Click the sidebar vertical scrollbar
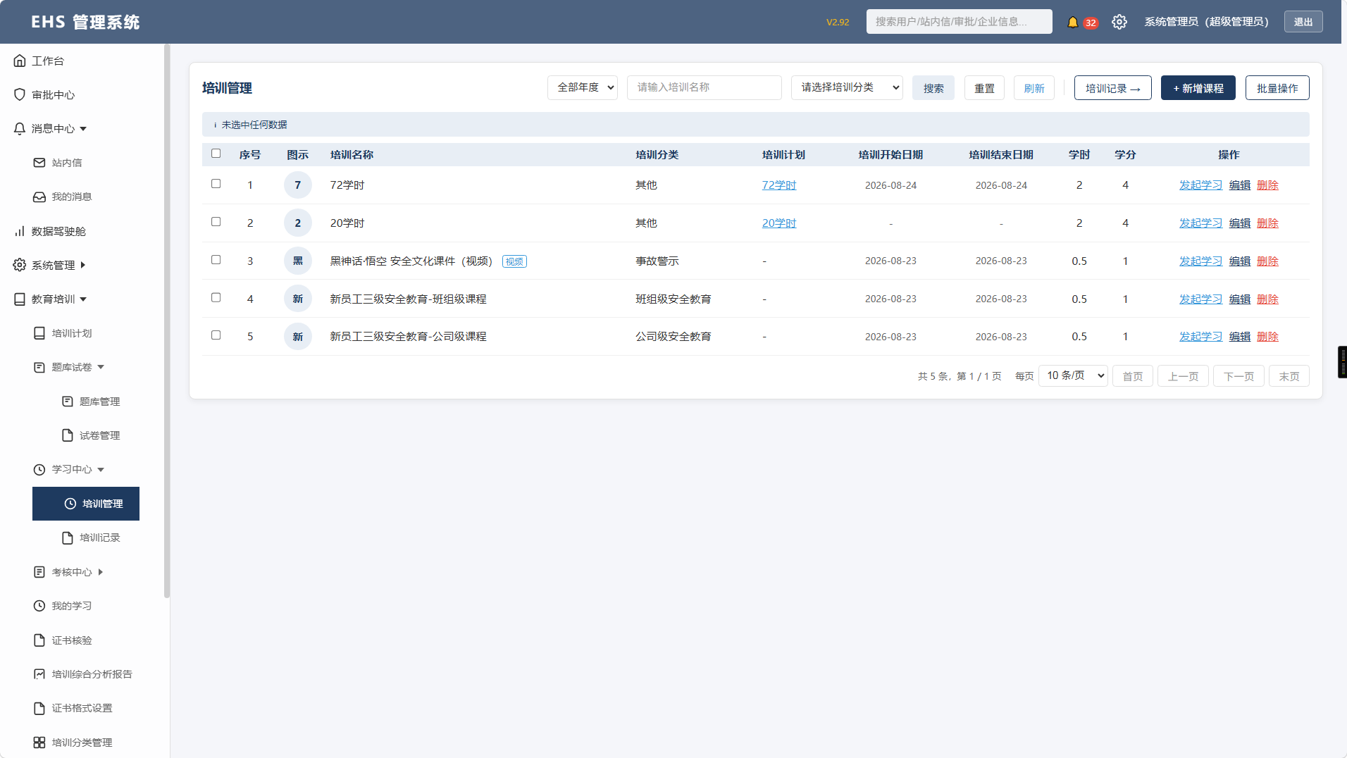This screenshot has width=1347, height=758. tap(167, 321)
